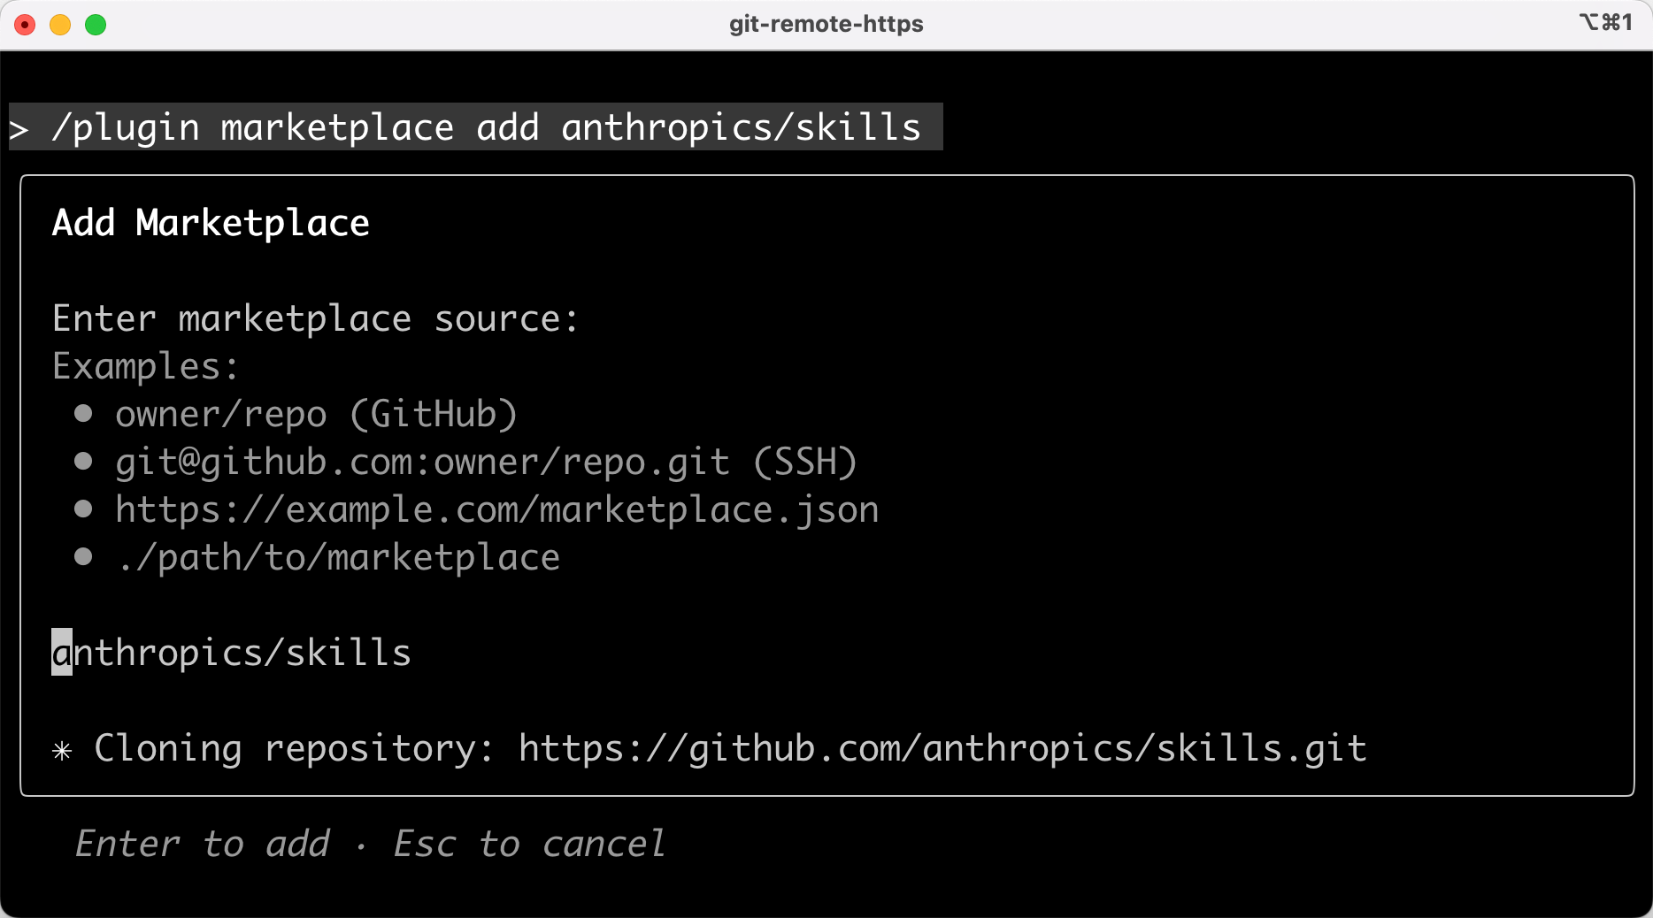Click the highlighted text cursor block
The image size is (1653, 918).
pos(62,653)
